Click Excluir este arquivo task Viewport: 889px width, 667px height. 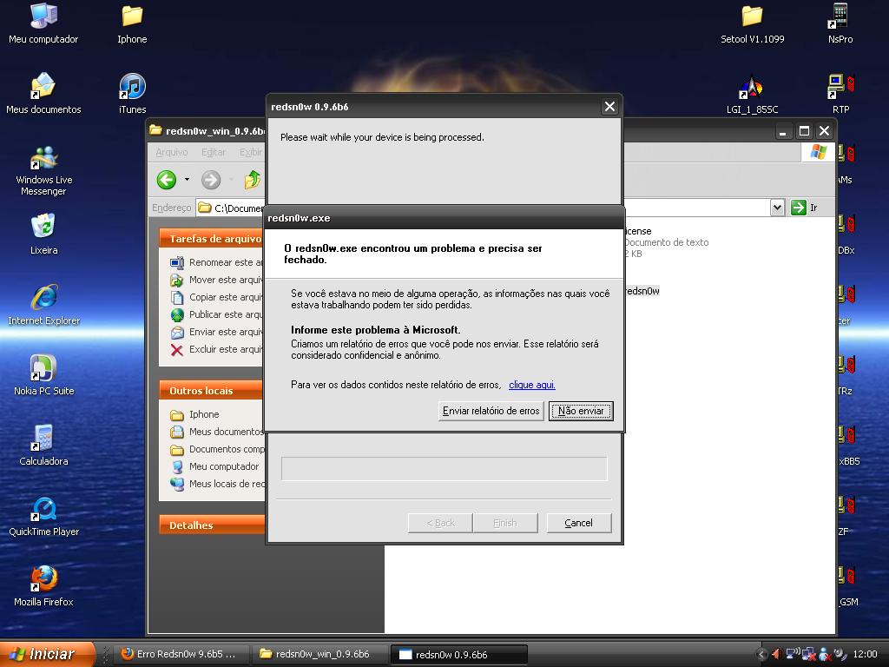pos(217,349)
